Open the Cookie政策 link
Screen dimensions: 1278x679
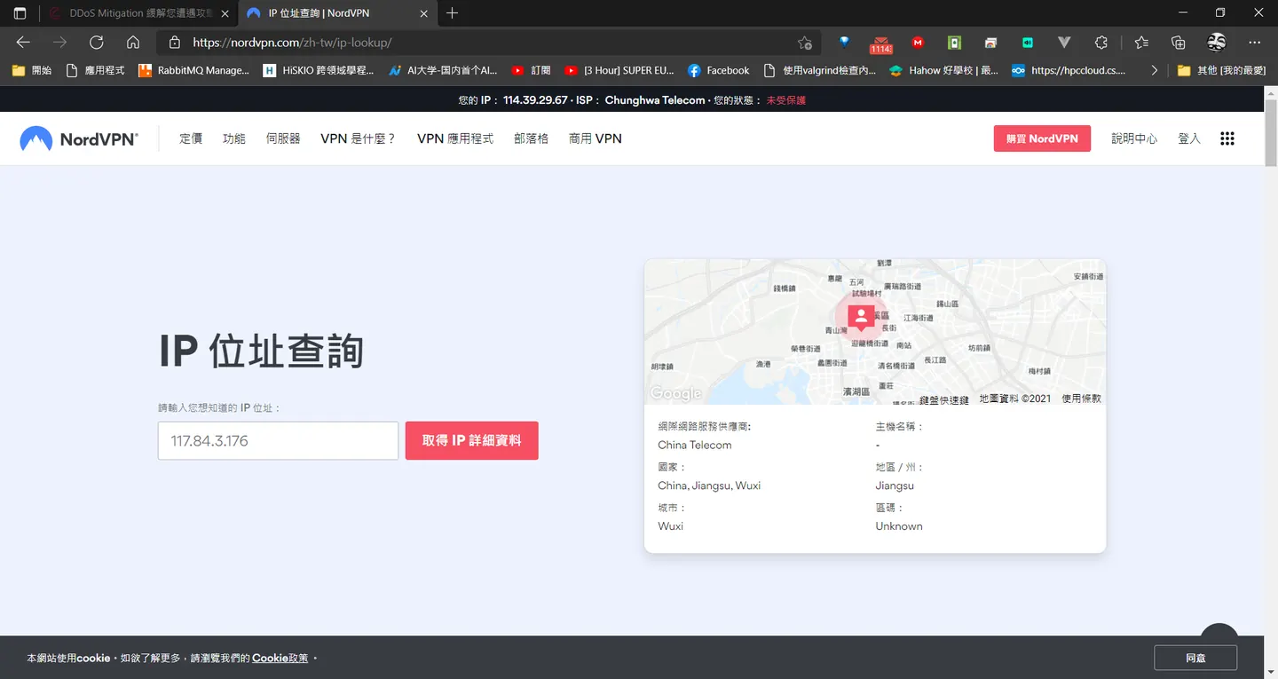tap(280, 658)
